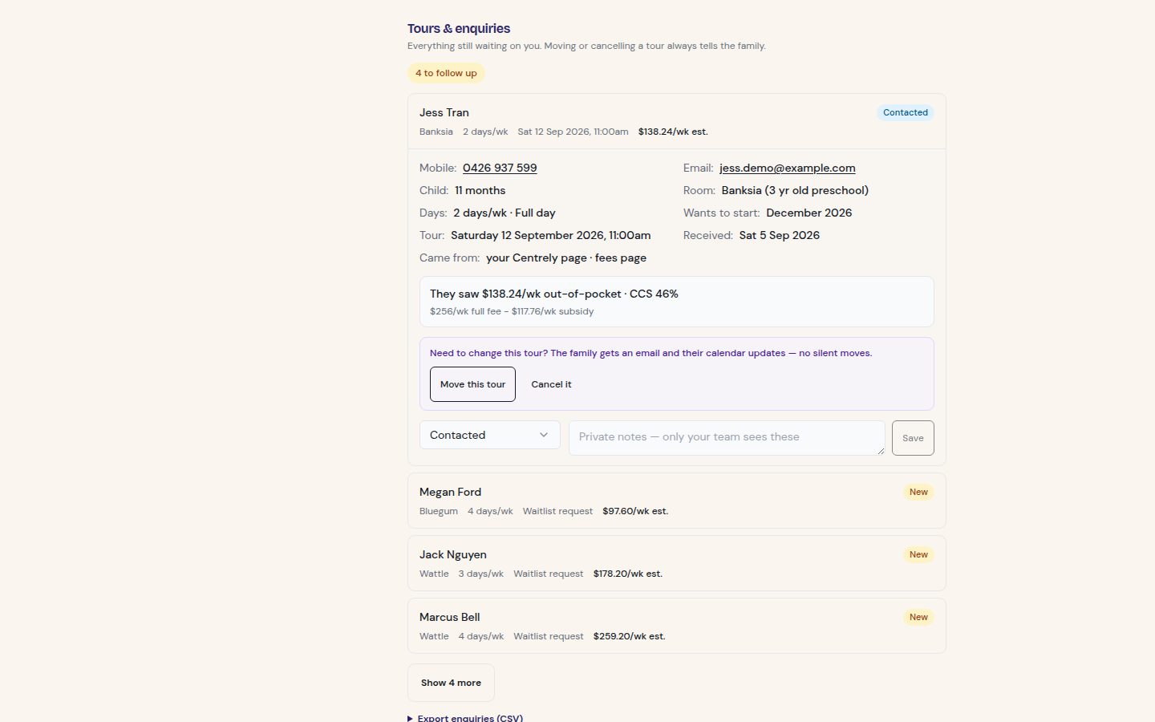
Task: Cancel the tour with Cancel it
Action: click(551, 384)
